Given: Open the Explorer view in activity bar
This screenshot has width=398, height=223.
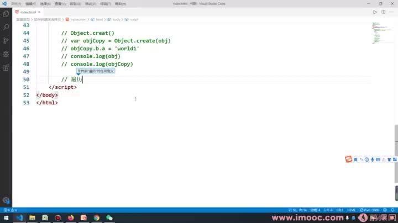Looking at the screenshot, I should pyautogui.click(x=6, y=14).
